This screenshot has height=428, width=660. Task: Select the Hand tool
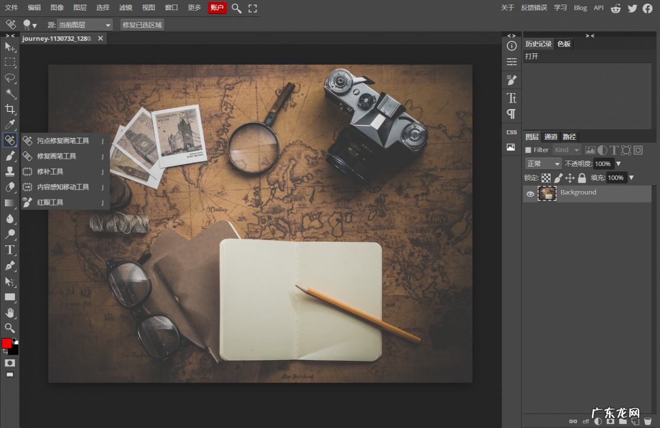(x=10, y=312)
